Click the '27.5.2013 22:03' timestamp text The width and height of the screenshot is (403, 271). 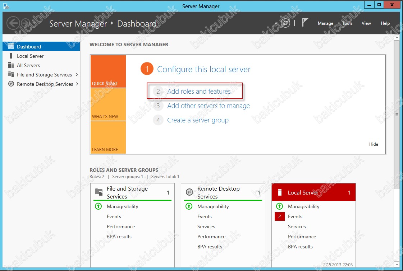[338, 265]
